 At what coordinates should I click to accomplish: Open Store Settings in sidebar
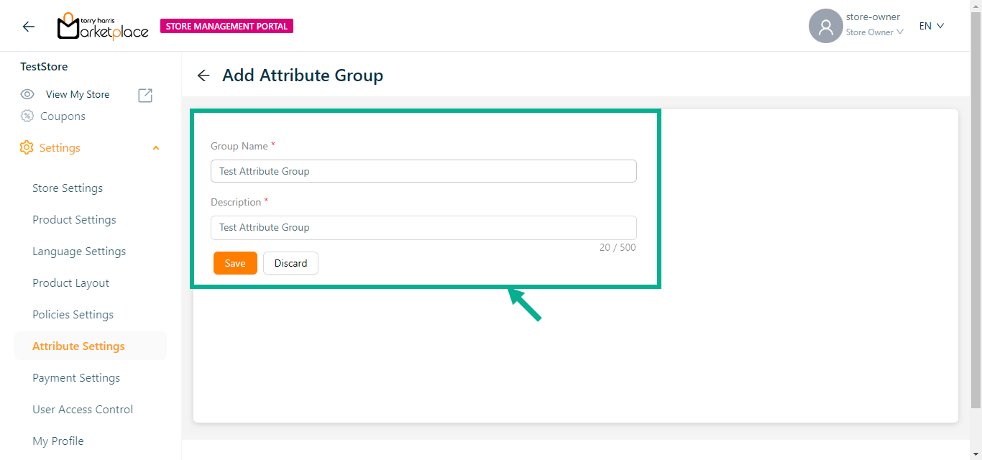click(x=68, y=188)
